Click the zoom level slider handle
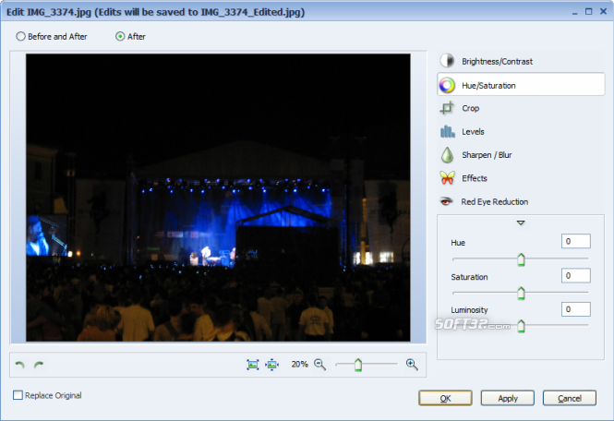Screen dimensions: 614x421 point(358,365)
